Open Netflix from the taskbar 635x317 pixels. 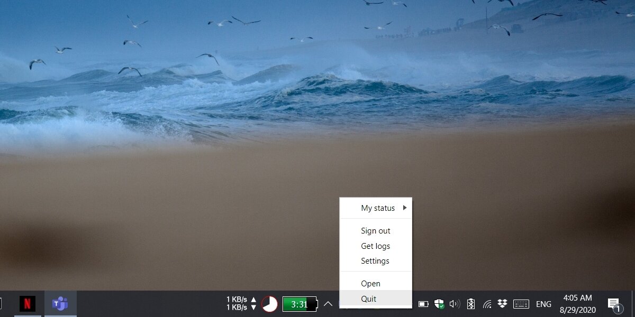[x=28, y=304]
